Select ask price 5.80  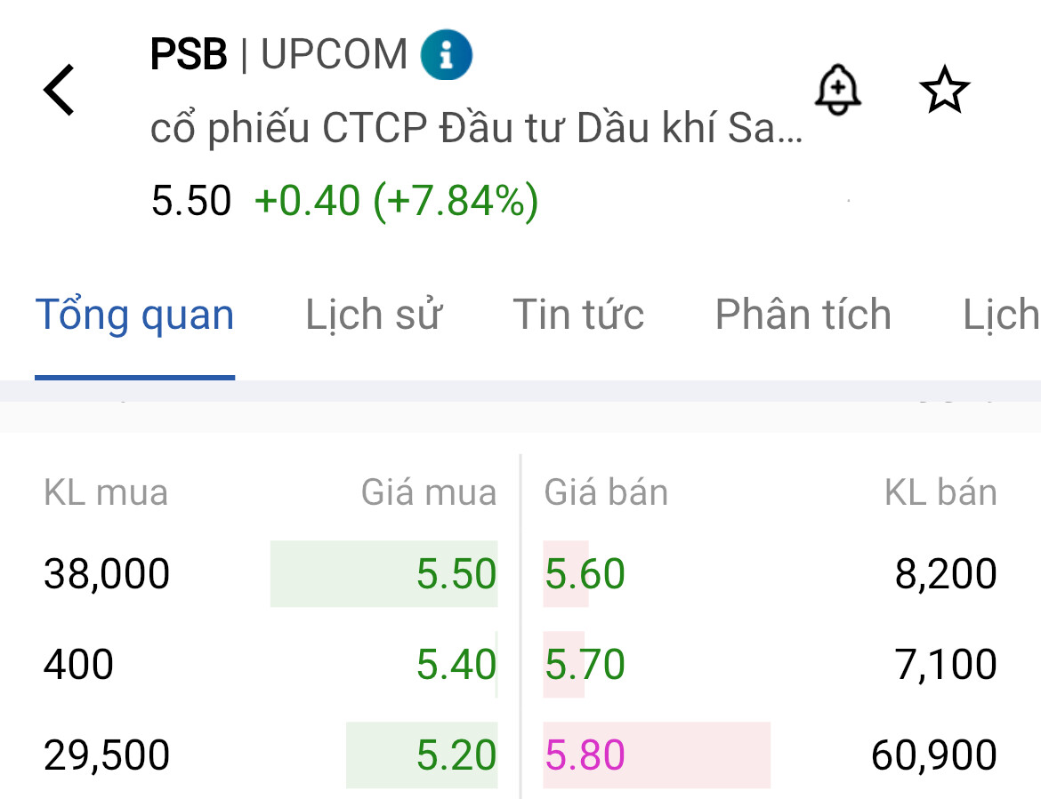click(585, 755)
